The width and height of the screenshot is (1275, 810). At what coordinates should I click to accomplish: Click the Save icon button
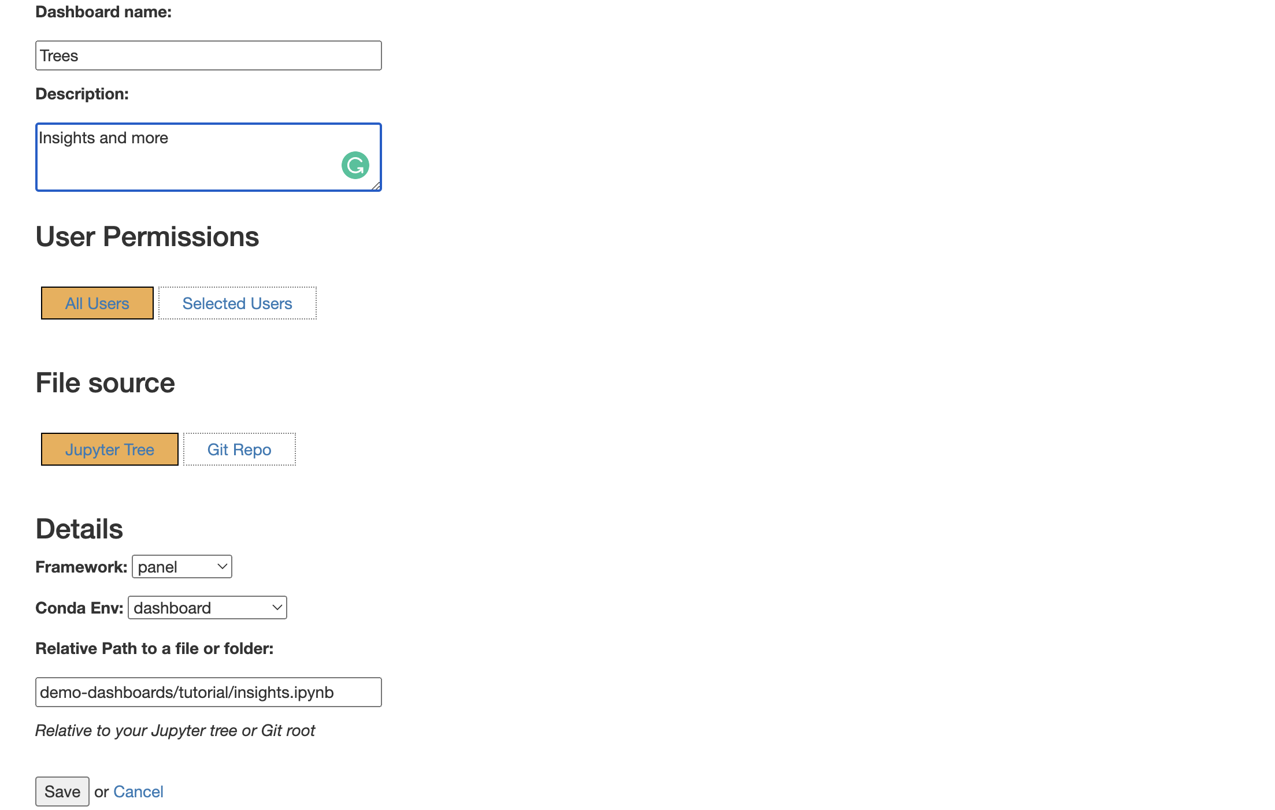coord(62,792)
